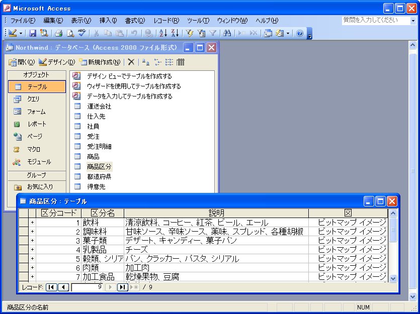The width and height of the screenshot is (420, 314).
Task: Go to last record navigation button
Action: click(x=122, y=287)
